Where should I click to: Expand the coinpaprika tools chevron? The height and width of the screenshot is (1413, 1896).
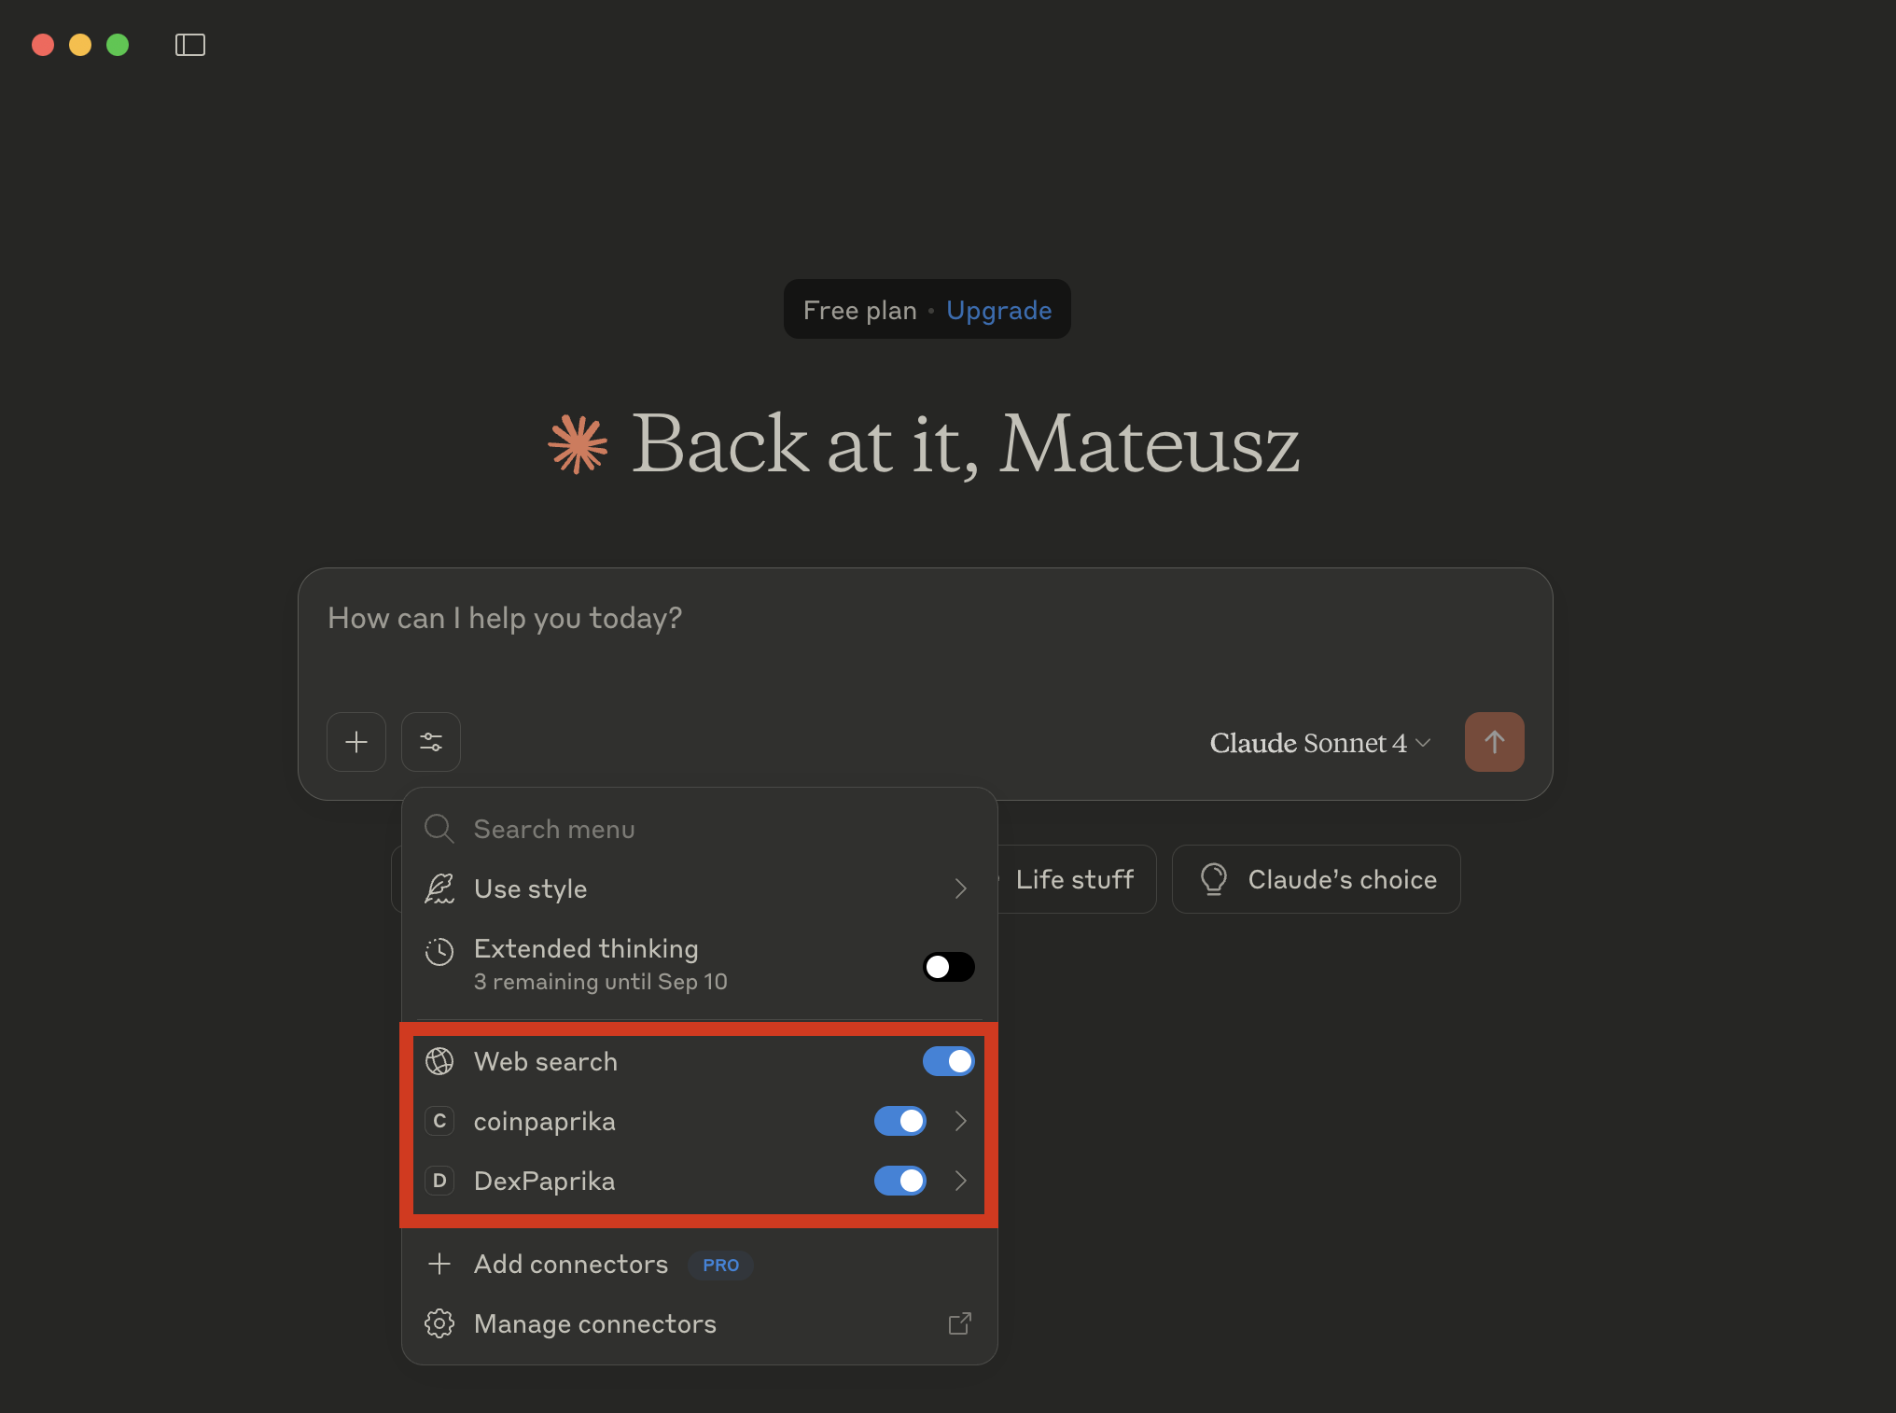click(x=961, y=1121)
